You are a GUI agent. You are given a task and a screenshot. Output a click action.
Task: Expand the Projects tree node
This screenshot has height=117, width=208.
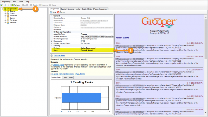5,13
